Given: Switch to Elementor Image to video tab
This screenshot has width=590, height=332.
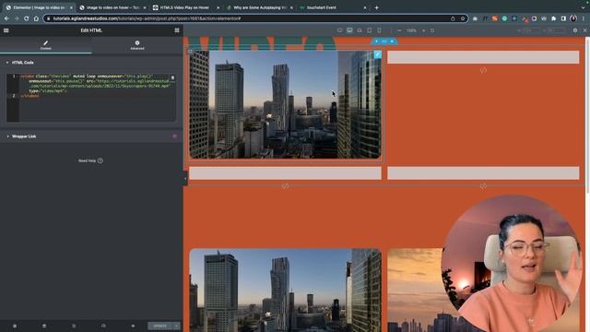Looking at the screenshot, I should (39, 7).
